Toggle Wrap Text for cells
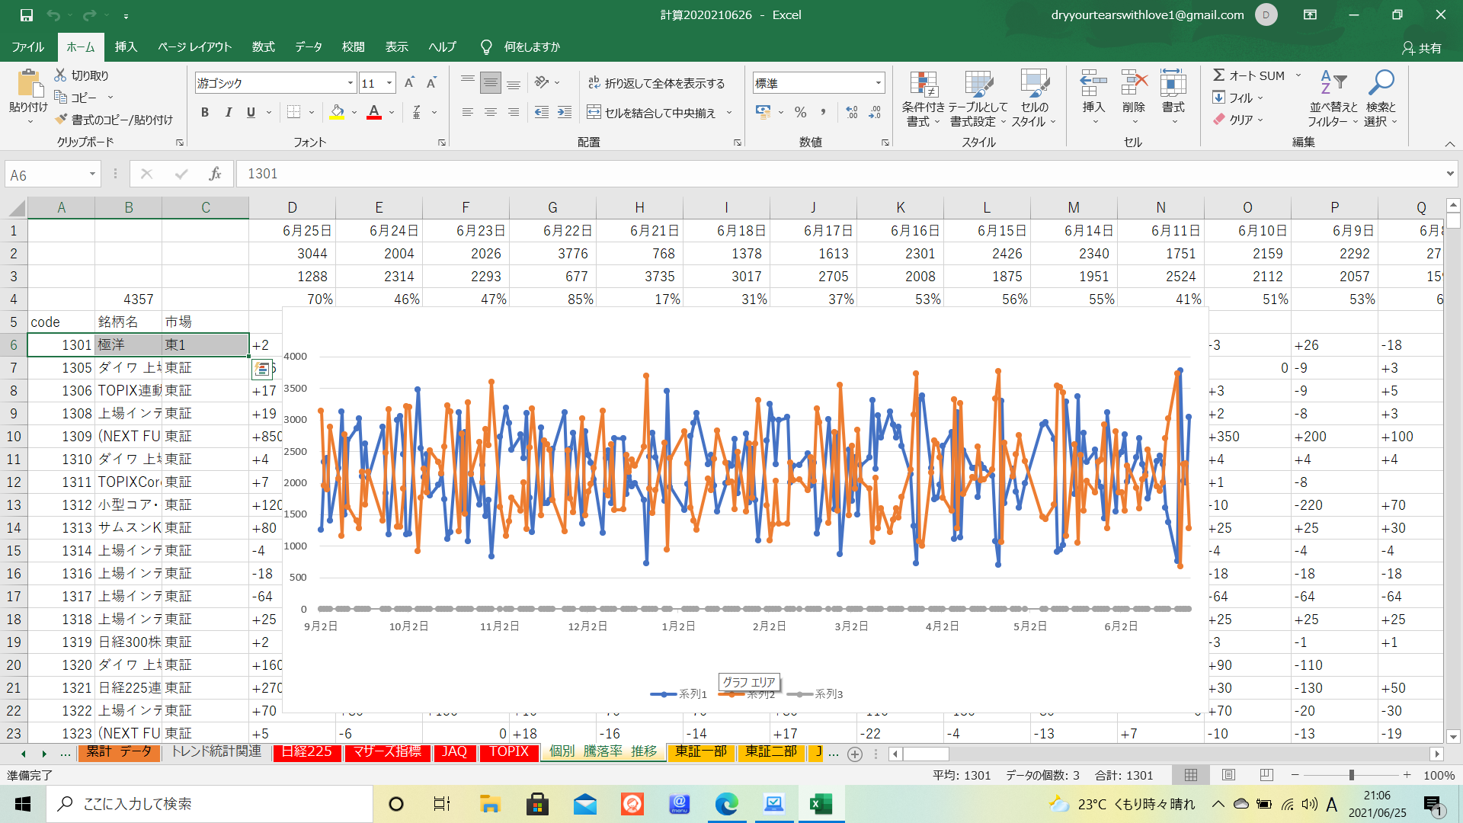Screen dimensions: 1463x823 pyautogui.click(x=656, y=83)
